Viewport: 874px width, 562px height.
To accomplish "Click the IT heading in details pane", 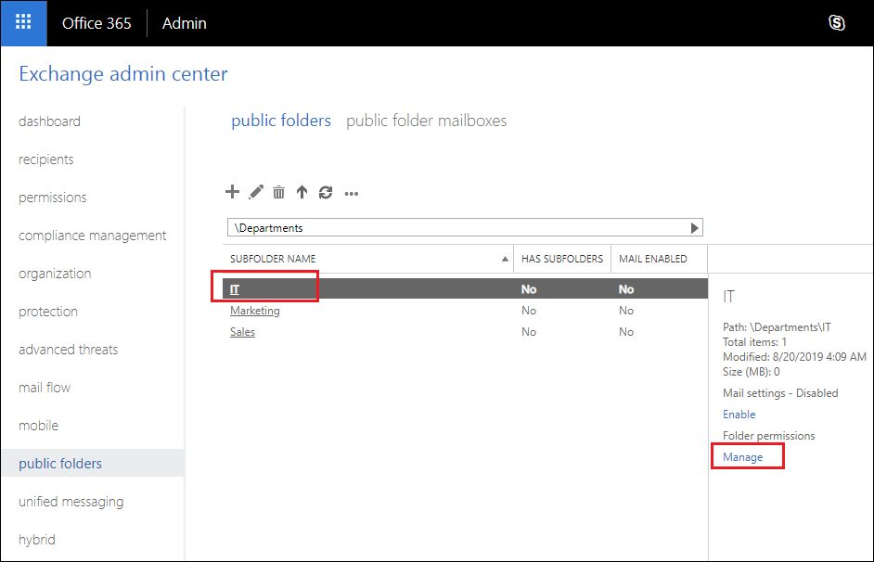I will [x=728, y=297].
